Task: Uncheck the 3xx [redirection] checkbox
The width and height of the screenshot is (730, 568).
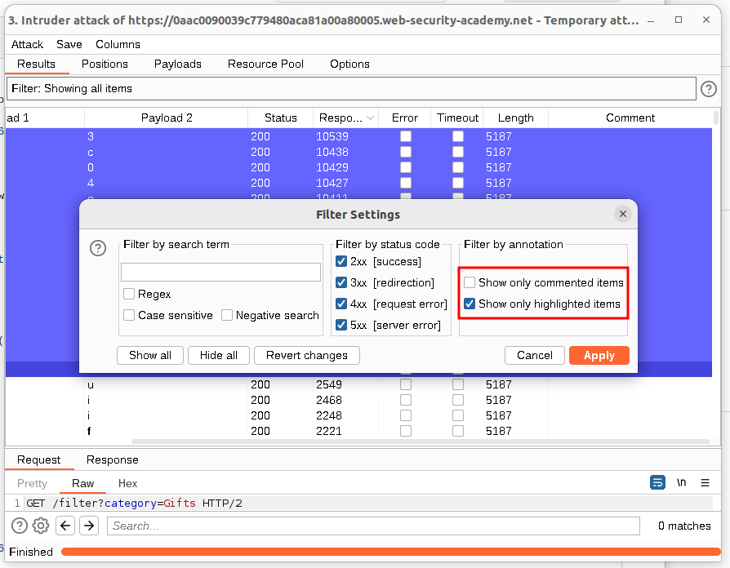Action: click(341, 282)
